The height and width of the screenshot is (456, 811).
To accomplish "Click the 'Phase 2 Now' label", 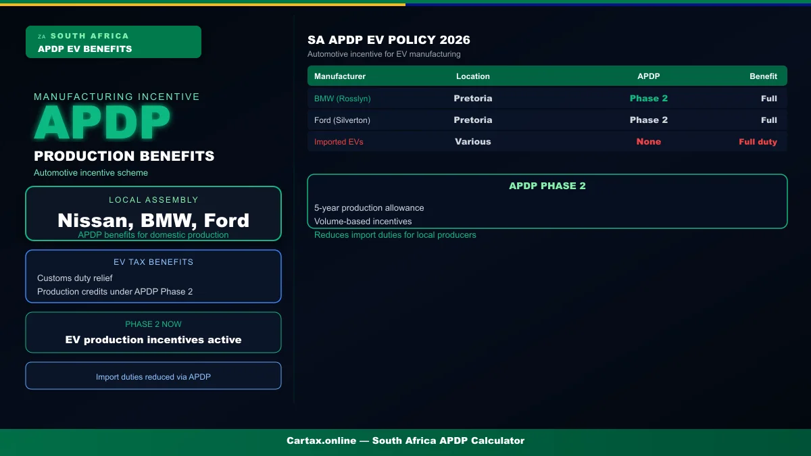I will click(x=153, y=324).
